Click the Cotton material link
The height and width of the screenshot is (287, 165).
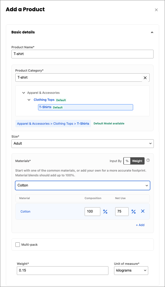tap(25, 211)
